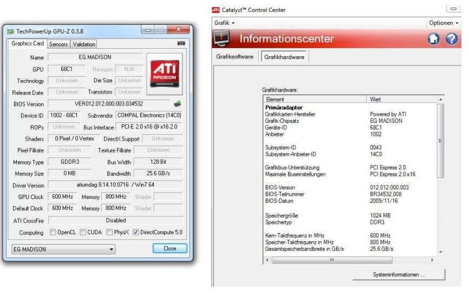Uncheck the DirectCompute 5.0 checkbox
The height and width of the screenshot is (297, 469).
pos(135,232)
